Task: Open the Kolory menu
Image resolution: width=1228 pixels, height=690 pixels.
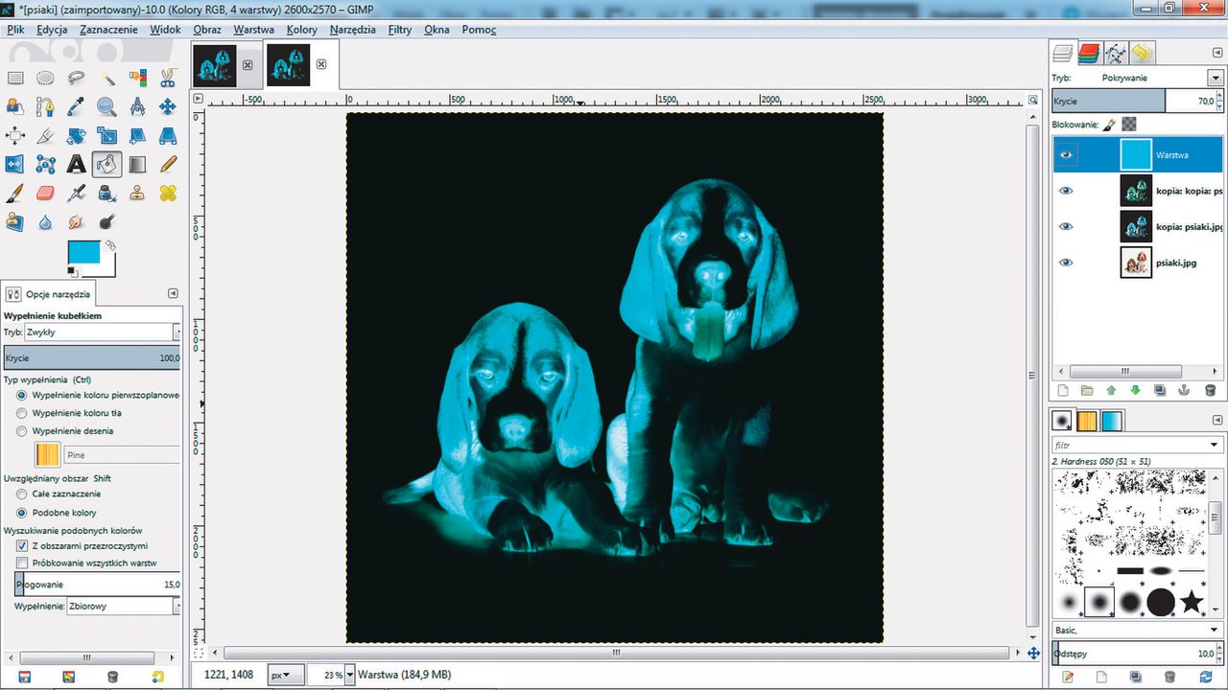Action: coord(302,30)
